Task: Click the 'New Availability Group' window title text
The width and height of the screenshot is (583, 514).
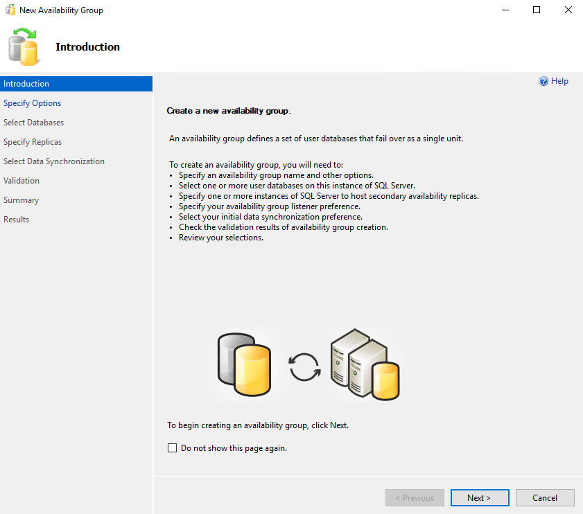Action: (61, 10)
